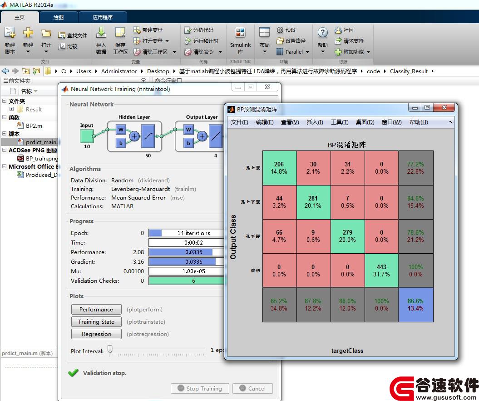The image size is (479, 401).
Task: Collapse the 函数 group in file browser
Action: point(4,117)
